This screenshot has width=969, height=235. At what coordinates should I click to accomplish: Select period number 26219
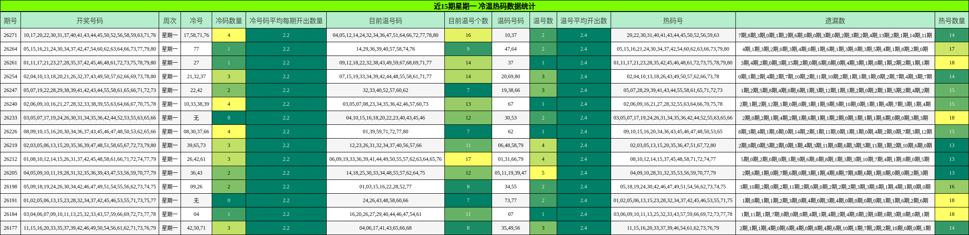click(10, 145)
